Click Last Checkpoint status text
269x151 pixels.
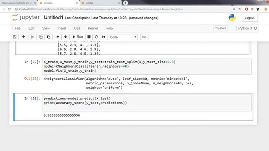pos(96,18)
